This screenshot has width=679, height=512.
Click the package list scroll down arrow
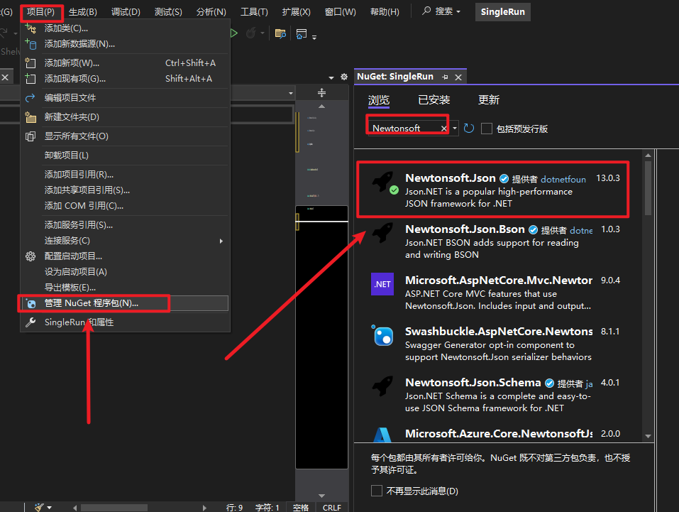pyautogui.click(x=648, y=436)
